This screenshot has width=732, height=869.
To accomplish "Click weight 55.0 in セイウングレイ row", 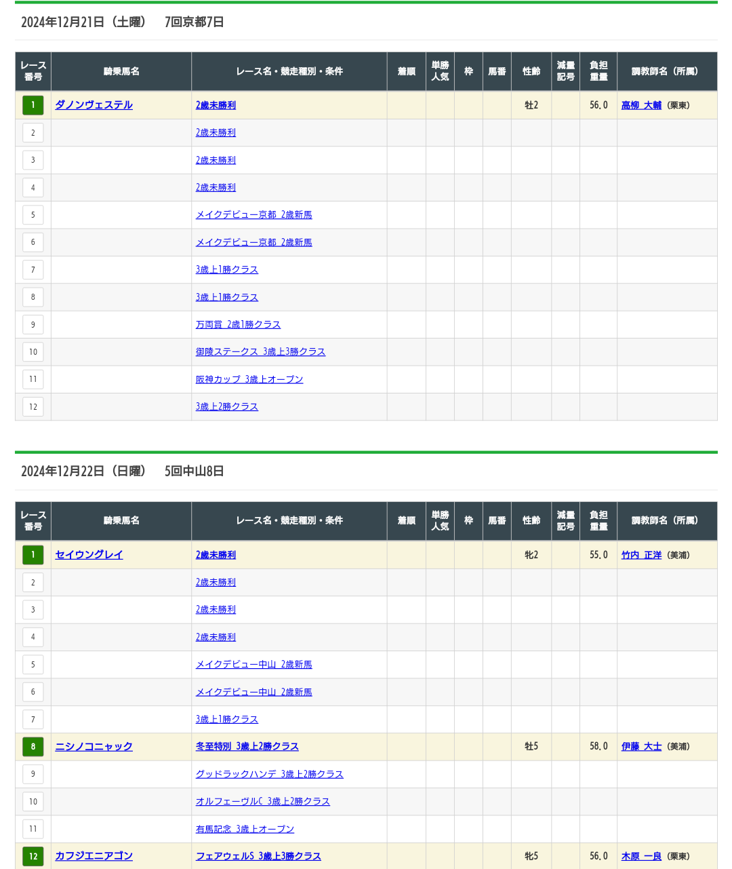I will pos(598,555).
